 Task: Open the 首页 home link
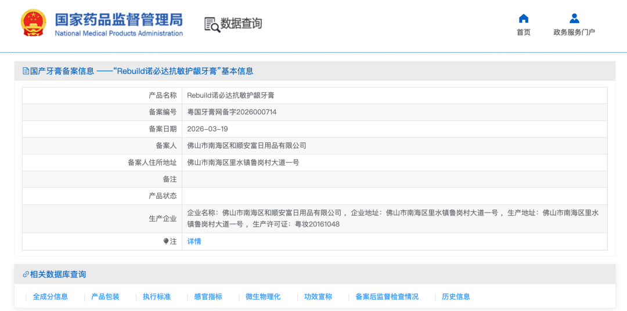coord(524,32)
